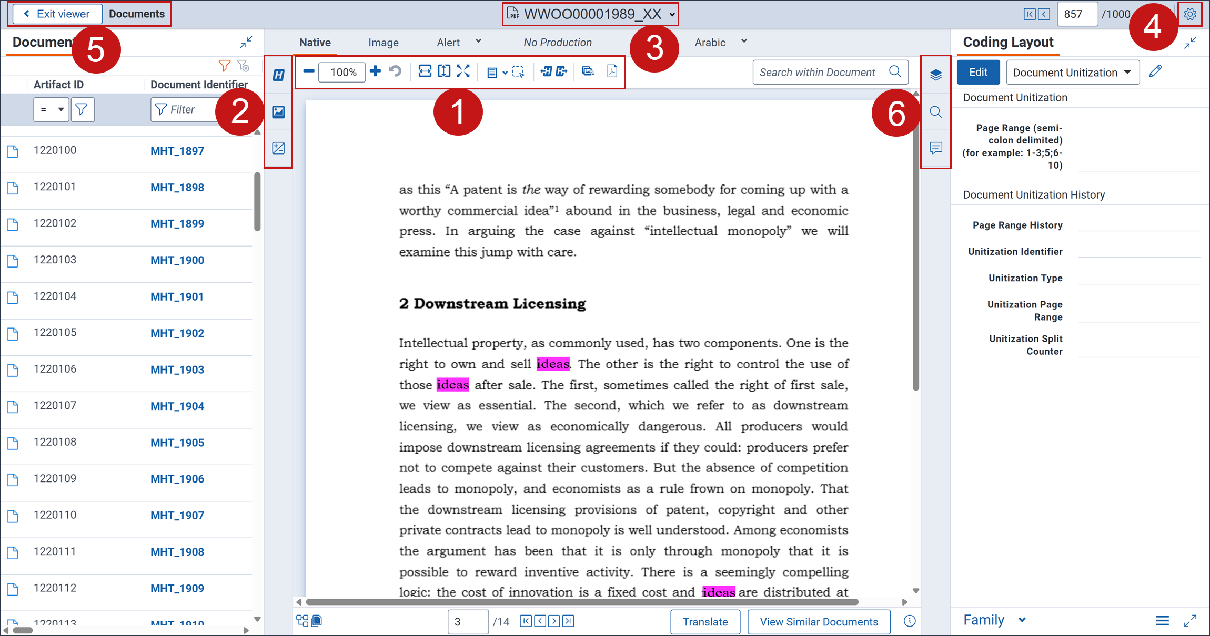This screenshot has height=636, width=1210.
Task: Expand the Alert viewer dropdown
Action: point(478,41)
